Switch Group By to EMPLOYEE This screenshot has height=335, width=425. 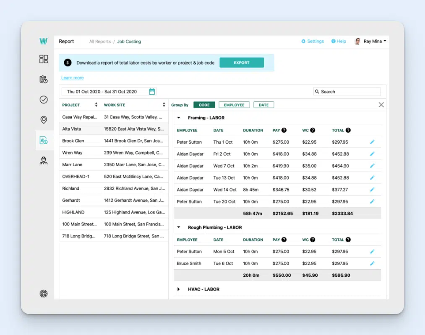[x=234, y=105]
